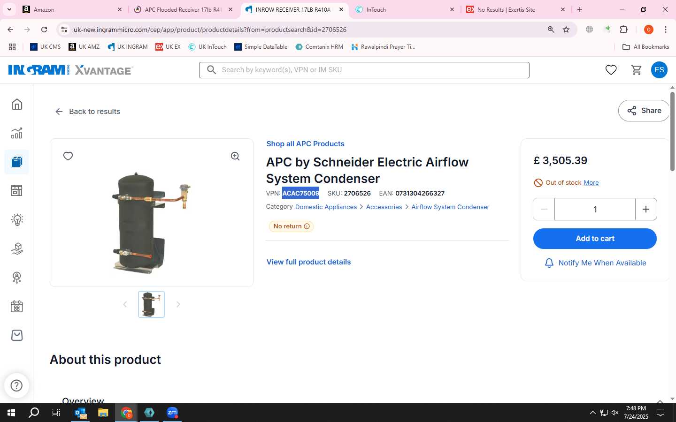
Task: Open the lightbulb insights sidebar icon
Action: click(17, 219)
